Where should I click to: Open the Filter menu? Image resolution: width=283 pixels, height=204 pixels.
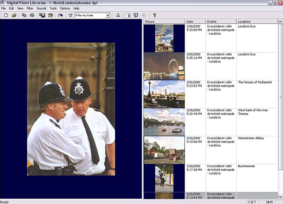pos(30,8)
